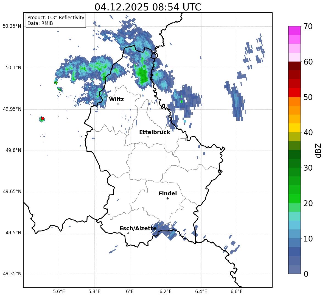Click the Ettelbruck city label
Screen dimensions: 325x297
click(x=155, y=132)
